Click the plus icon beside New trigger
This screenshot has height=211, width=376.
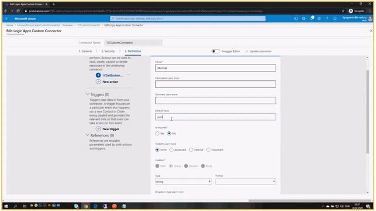(x=98, y=129)
